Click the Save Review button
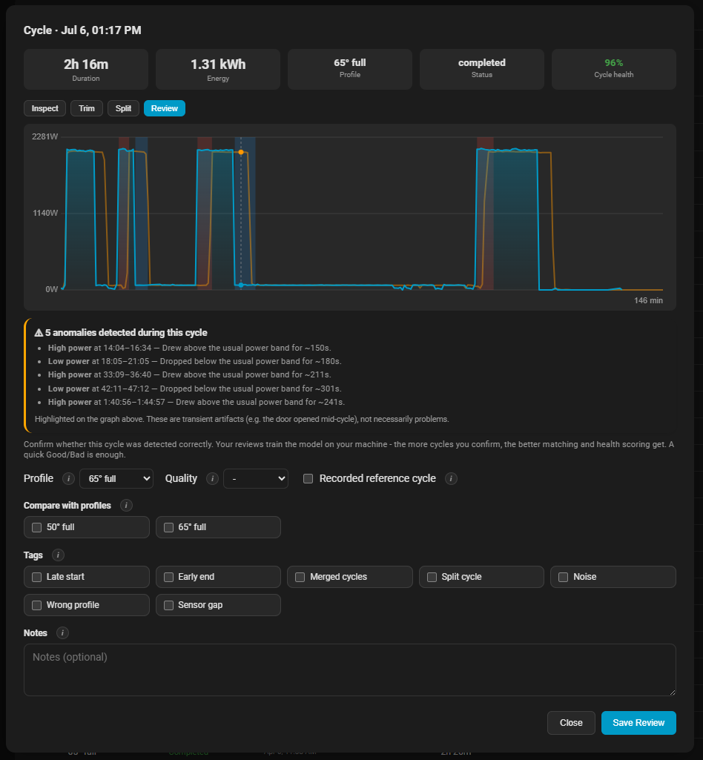This screenshot has width=703, height=760. (x=638, y=723)
